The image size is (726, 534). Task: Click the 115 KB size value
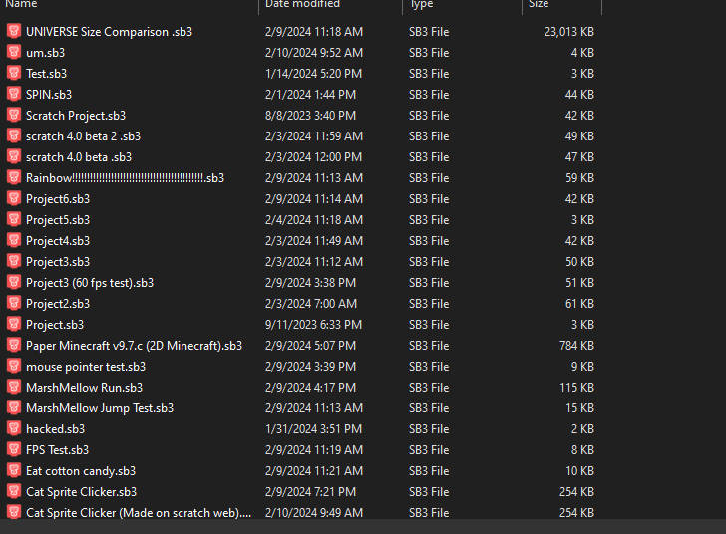click(x=576, y=388)
